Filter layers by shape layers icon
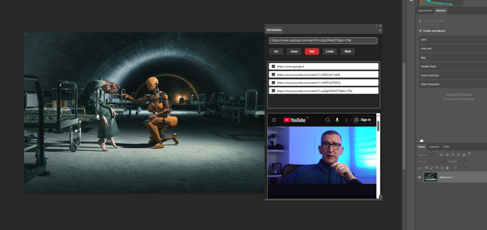Screen dimensions: 487x230 (458, 154)
